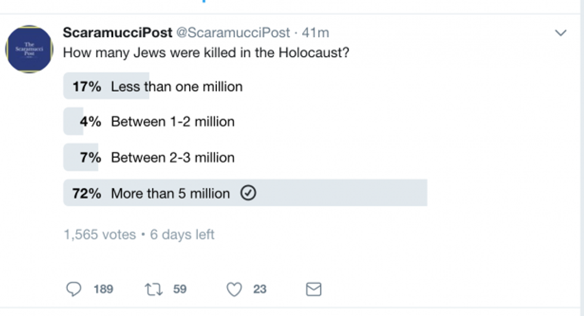
Task: Open the ScaramucciPost display name link
Action: [117, 33]
